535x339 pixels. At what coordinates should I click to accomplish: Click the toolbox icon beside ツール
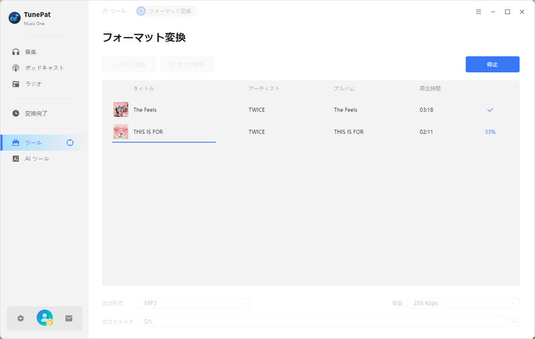coord(15,142)
